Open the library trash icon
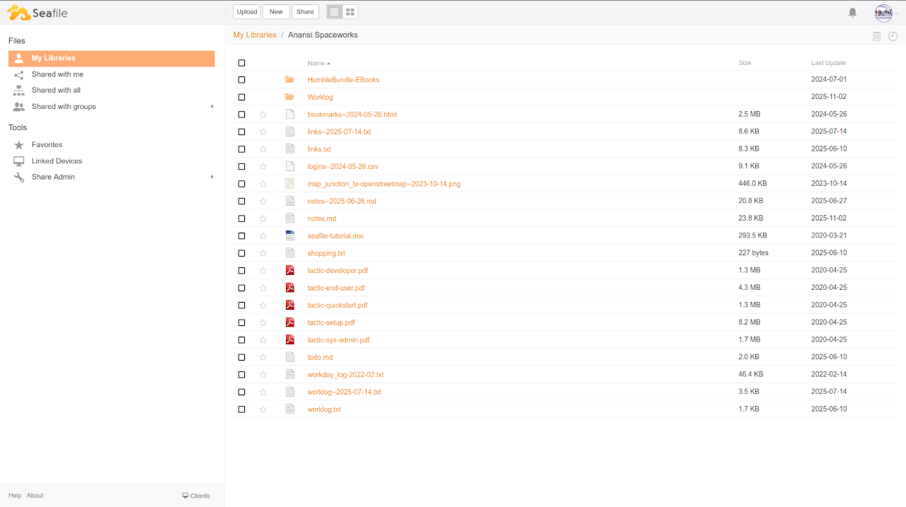The width and height of the screenshot is (906, 507). point(876,36)
